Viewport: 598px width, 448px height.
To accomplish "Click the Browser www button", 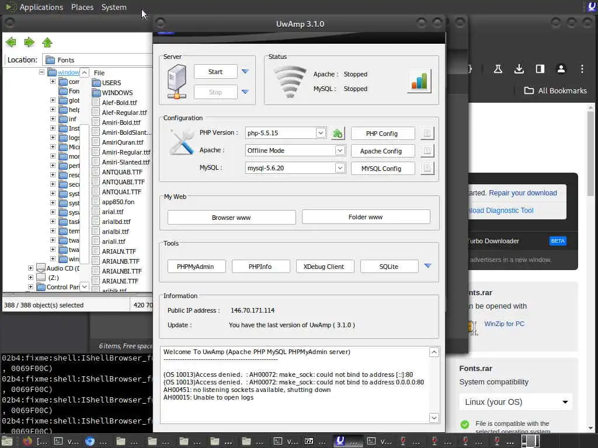I will click(x=231, y=218).
